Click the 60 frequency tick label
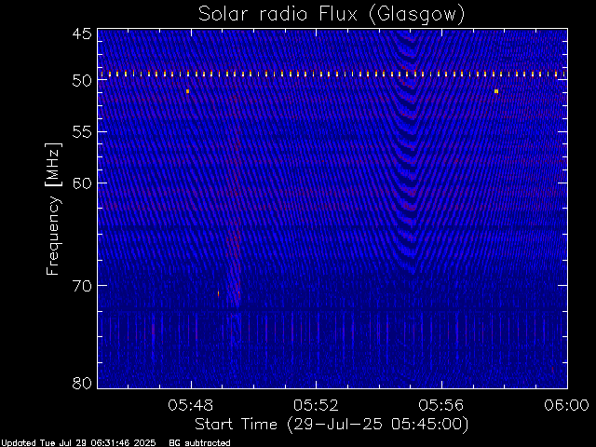Screen dimensions: 596x447 click(82, 183)
